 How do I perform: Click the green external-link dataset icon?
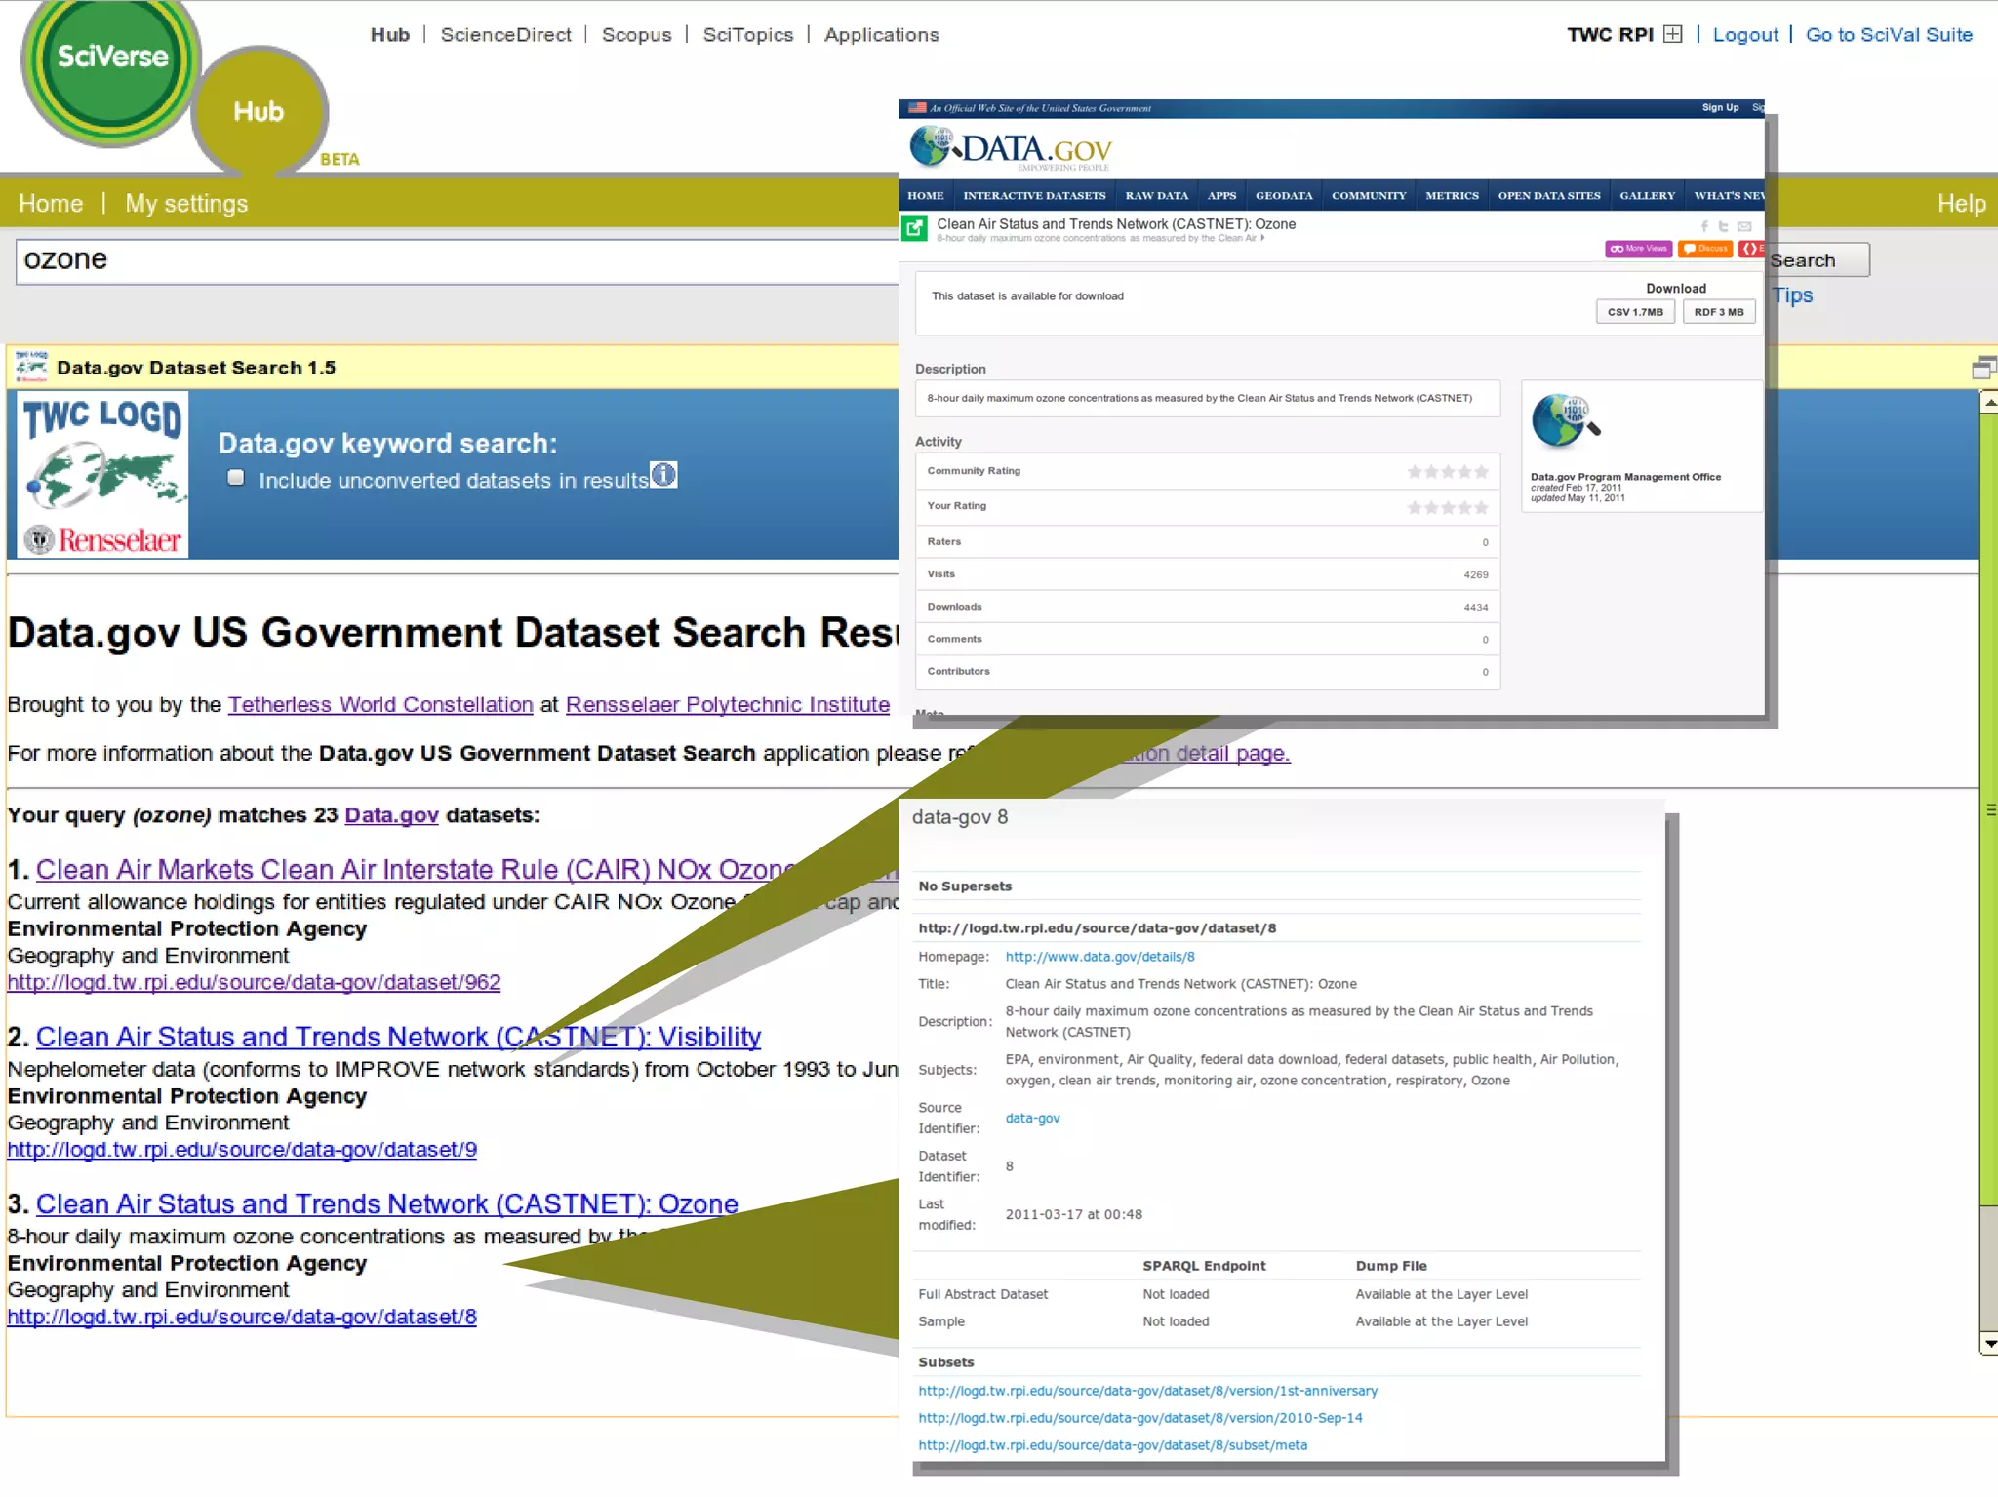[x=914, y=228]
